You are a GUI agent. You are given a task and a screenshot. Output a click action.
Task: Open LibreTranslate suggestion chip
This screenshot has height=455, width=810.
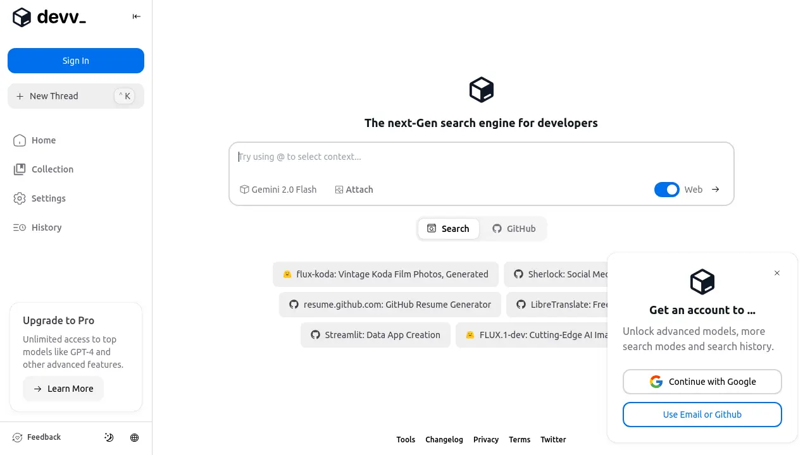coord(558,305)
